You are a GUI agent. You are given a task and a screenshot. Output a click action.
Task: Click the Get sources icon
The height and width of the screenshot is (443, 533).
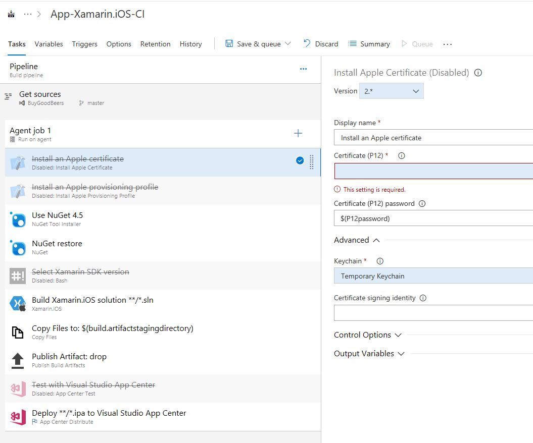click(8, 96)
